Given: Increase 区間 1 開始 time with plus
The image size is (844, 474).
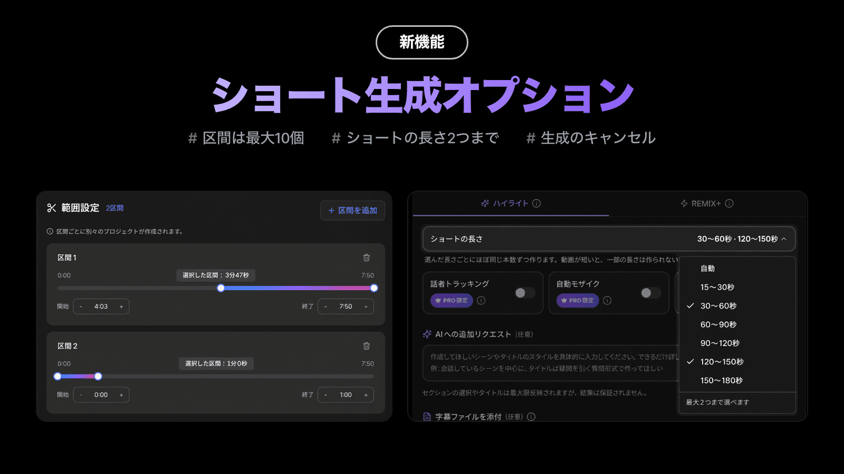Looking at the screenshot, I should pos(121,307).
